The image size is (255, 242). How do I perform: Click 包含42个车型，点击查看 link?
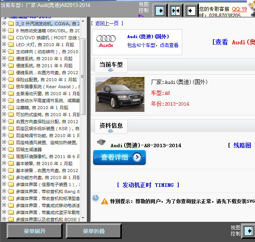pyautogui.click(x=153, y=45)
